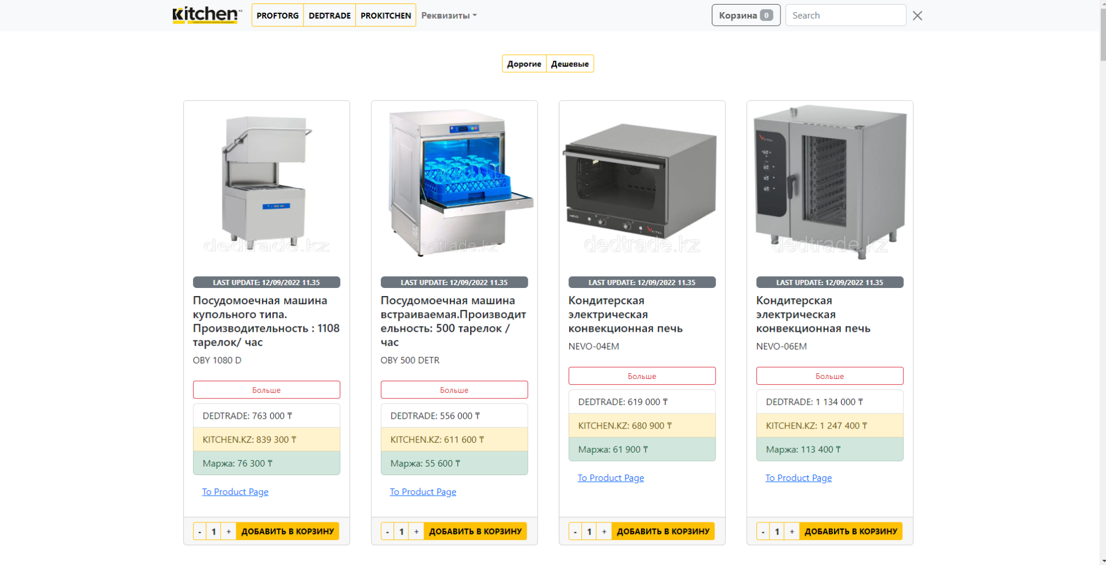Screen dimensions: 1106x565
Task: Click the DEDTRADE: 619 000 ₸ price row
Action: [x=642, y=402]
